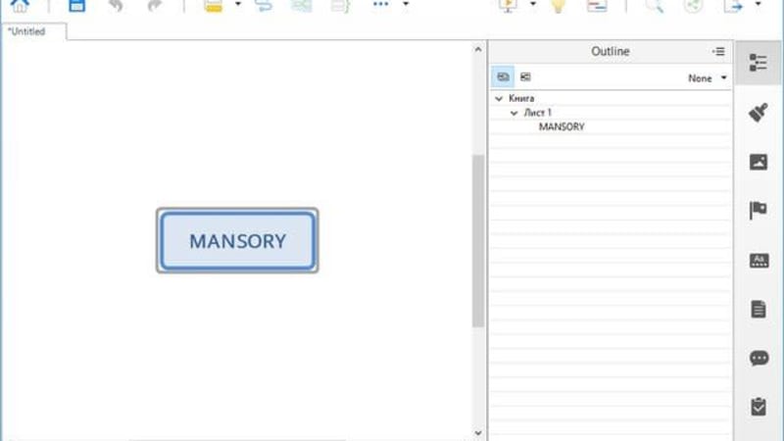
Task: Open presentation options dropdown arrow
Action: pyautogui.click(x=533, y=4)
